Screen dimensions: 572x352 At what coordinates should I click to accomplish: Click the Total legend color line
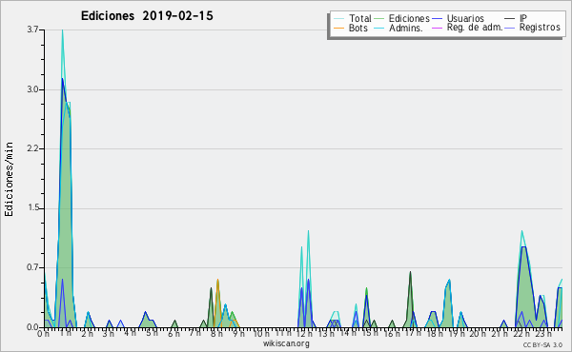click(338, 19)
